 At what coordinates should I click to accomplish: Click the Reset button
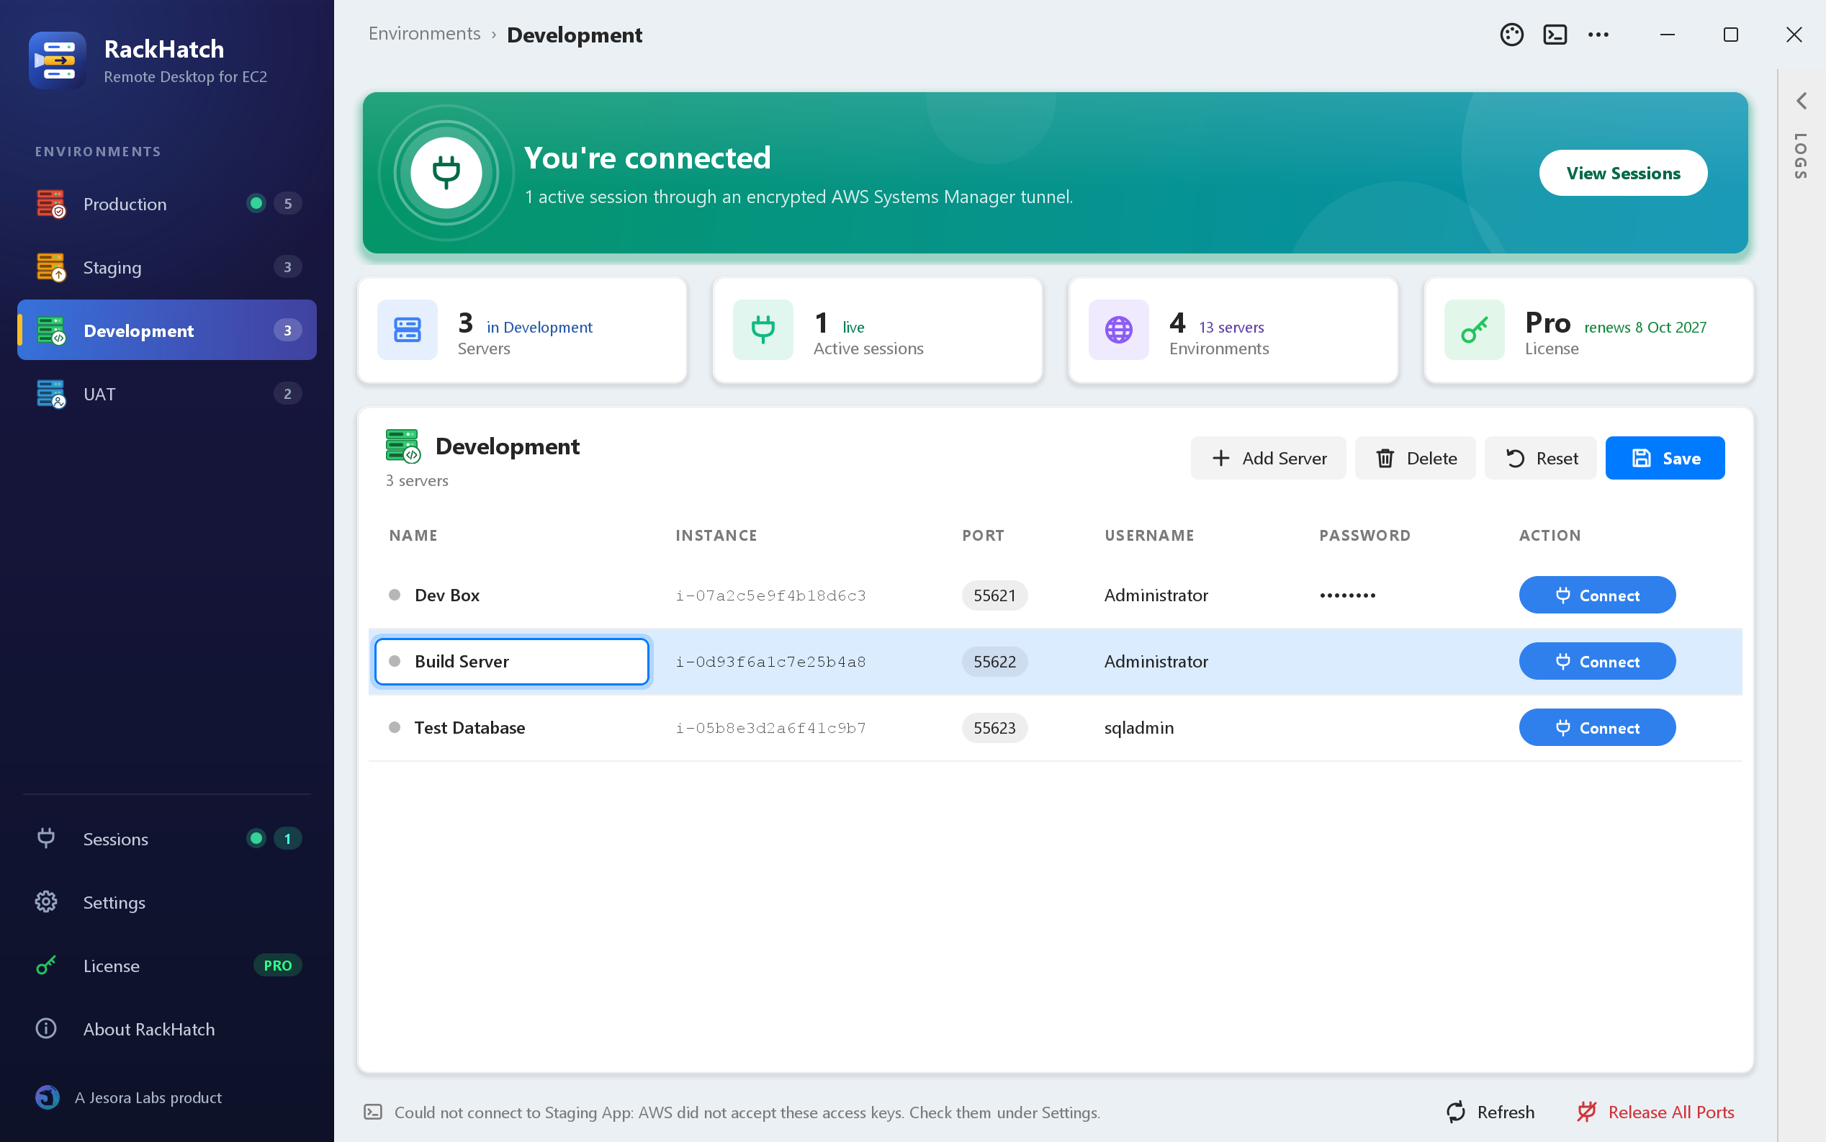pyautogui.click(x=1541, y=458)
